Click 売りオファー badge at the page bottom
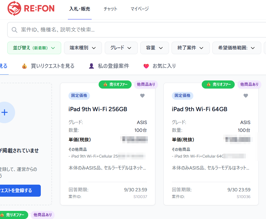 [14, 215]
